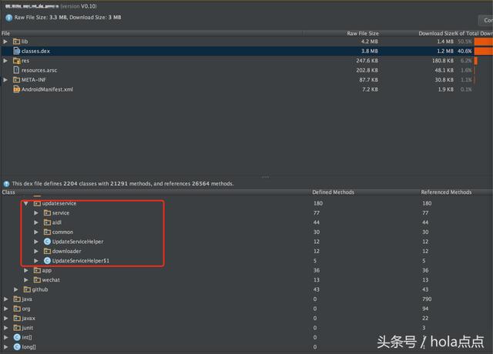Click the META-INF folder icon
The width and height of the screenshot is (493, 354).
pos(17,80)
